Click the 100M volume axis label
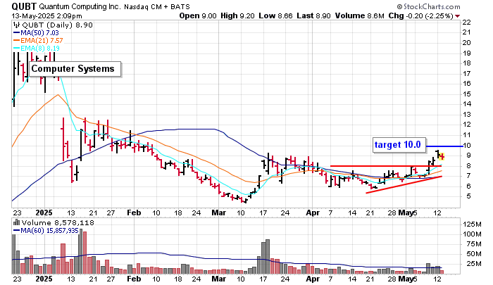The height and width of the screenshot is (285, 493). 472,234
